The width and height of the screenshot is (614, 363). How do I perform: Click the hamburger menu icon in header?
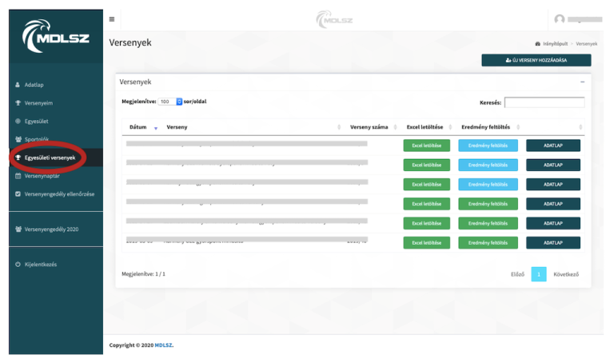(112, 18)
